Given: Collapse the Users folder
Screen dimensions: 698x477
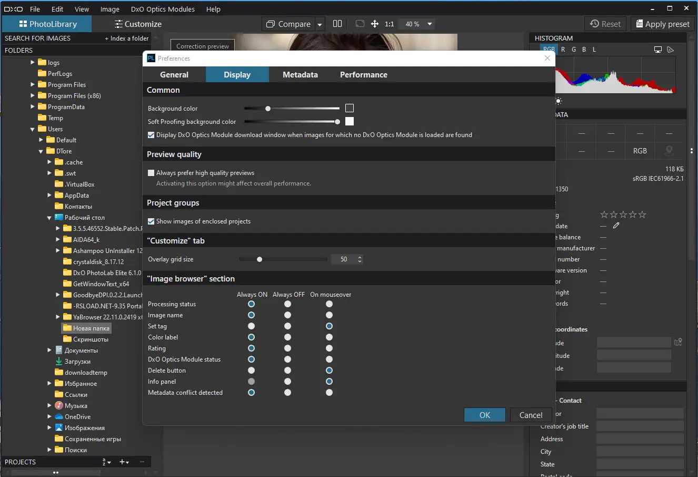Looking at the screenshot, I should coord(33,129).
